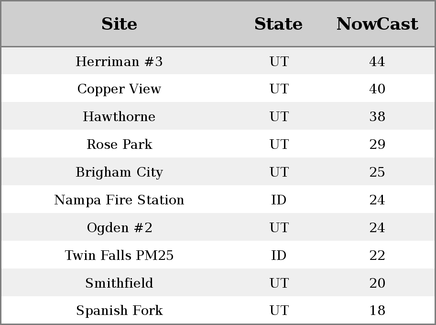Viewport: 436px width, 325px height.
Task: Click the Twin Falls PM25 entry
Action: 119,255
